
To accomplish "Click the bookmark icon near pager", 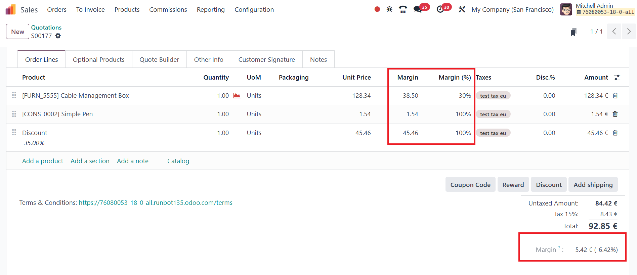I will click(574, 32).
